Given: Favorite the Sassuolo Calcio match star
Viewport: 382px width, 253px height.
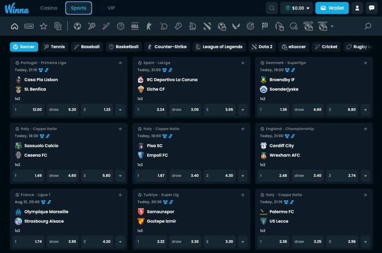Looking at the screenshot, I should coord(120,129).
